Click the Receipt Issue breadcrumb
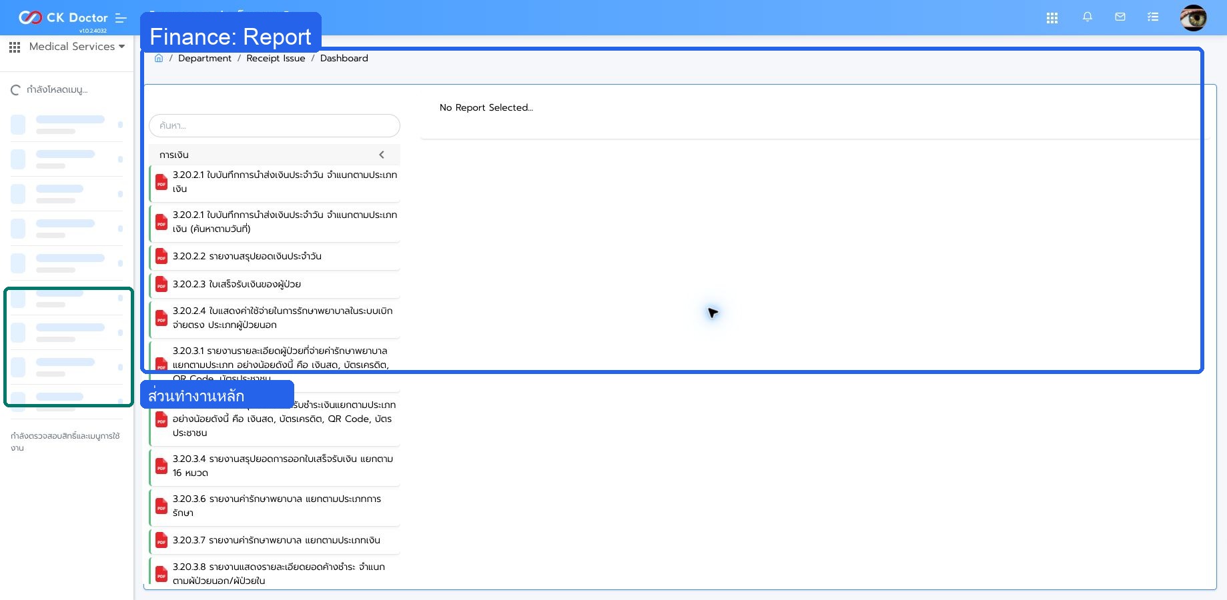 pos(276,58)
